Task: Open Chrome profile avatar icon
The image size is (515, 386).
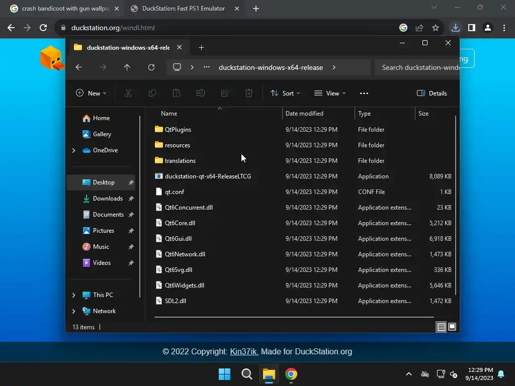Action: [x=488, y=28]
